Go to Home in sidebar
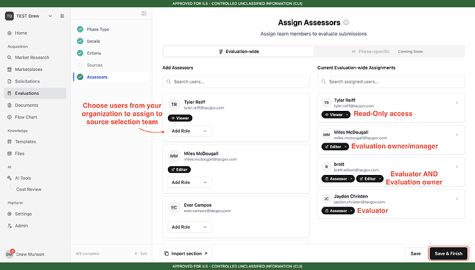Image resolution: width=475 pixels, height=270 pixels. coord(21,33)
